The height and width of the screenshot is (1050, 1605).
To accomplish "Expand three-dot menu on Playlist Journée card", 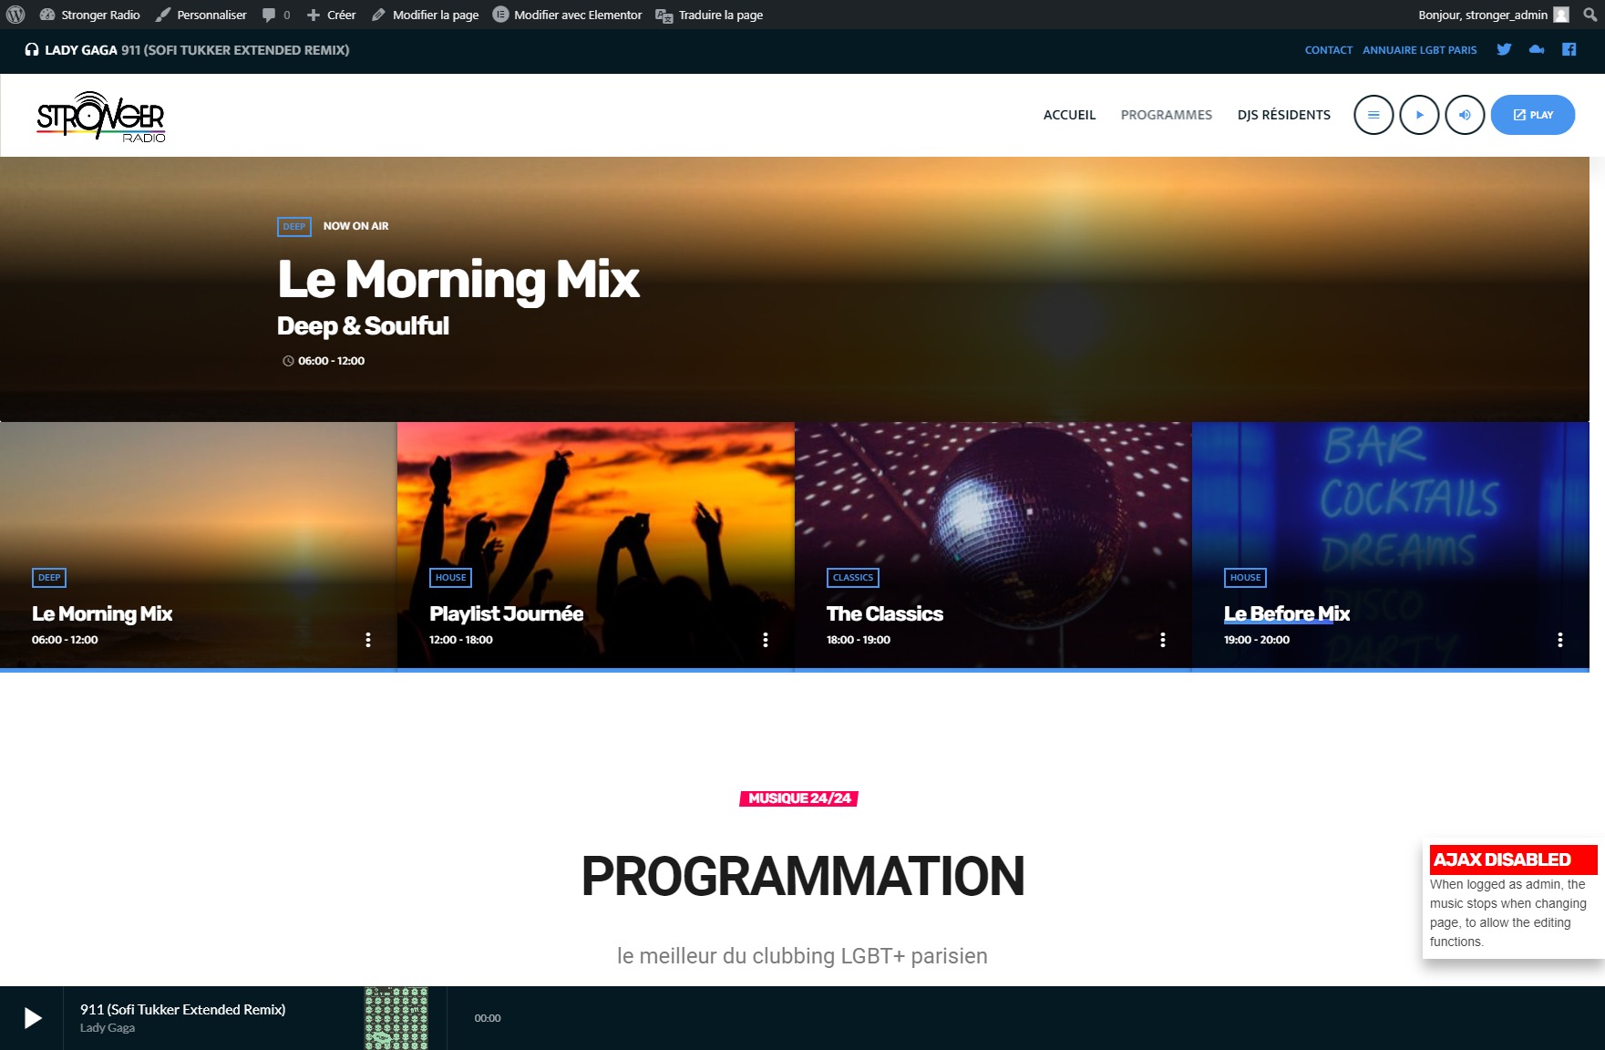I will click(x=765, y=640).
